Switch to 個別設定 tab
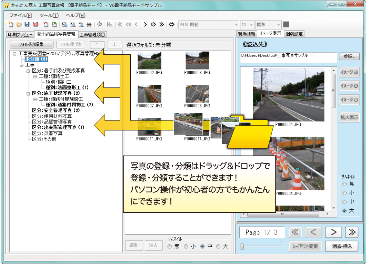This screenshot has height=264, width=369. click(x=294, y=34)
